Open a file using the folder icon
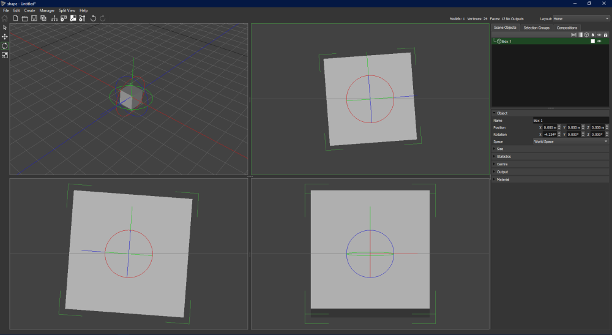Viewport: 612px width, 335px height. pos(24,18)
